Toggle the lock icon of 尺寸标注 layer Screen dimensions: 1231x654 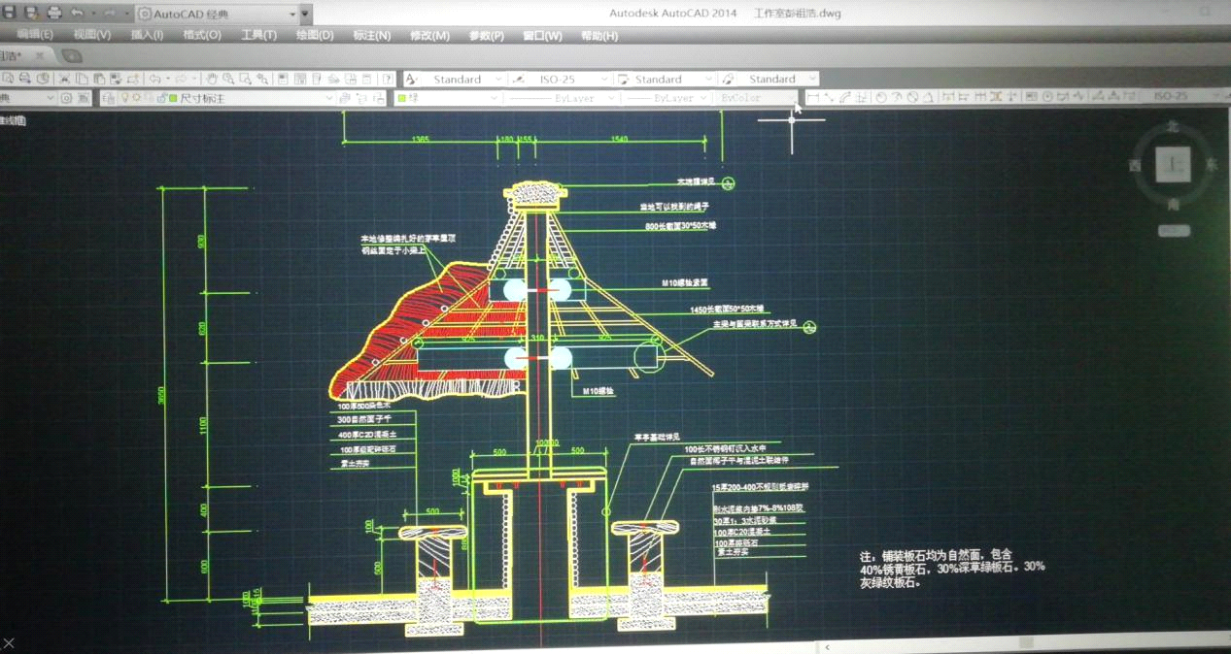pyautogui.click(x=160, y=98)
